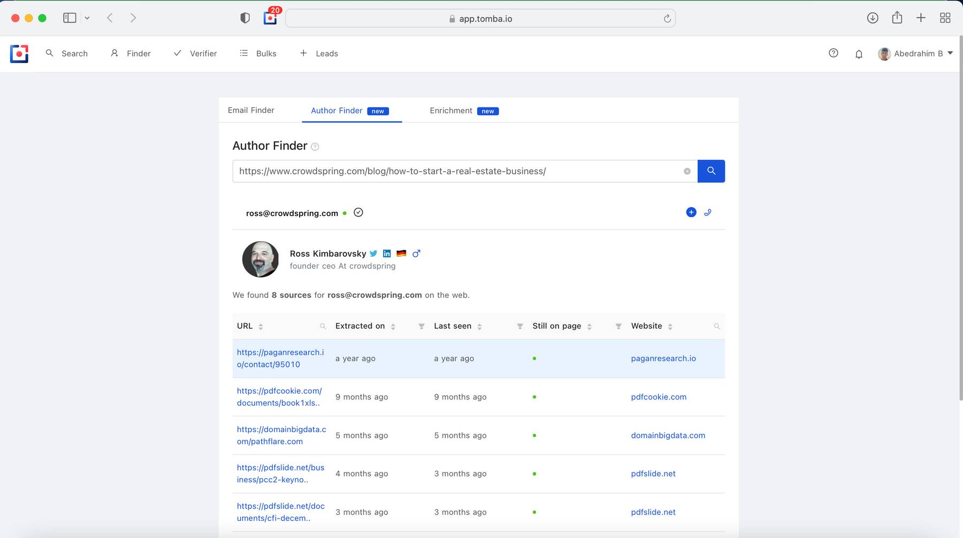Click the Safari privacy shield icon
963x538 pixels.
(x=245, y=18)
